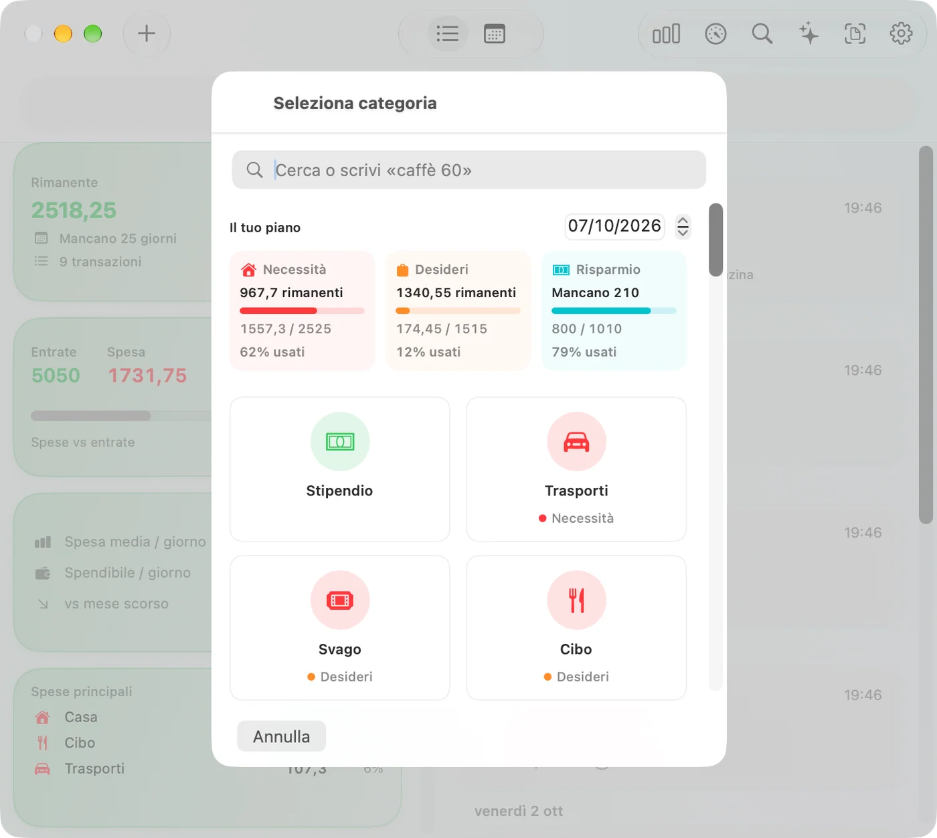This screenshot has height=838, width=937.
Task: Click the document scan icon
Action: coord(855,33)
